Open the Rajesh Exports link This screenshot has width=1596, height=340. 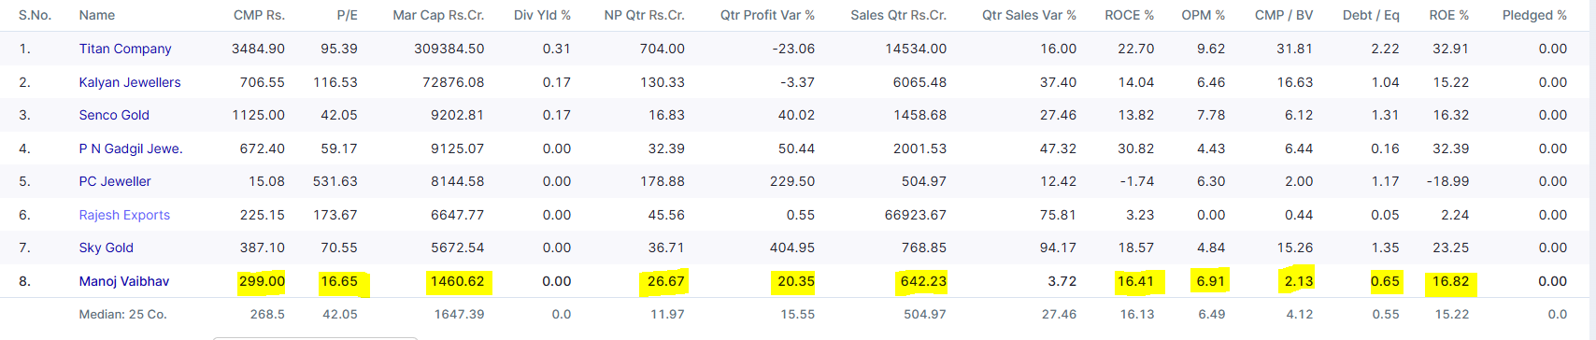click(124, 215)
